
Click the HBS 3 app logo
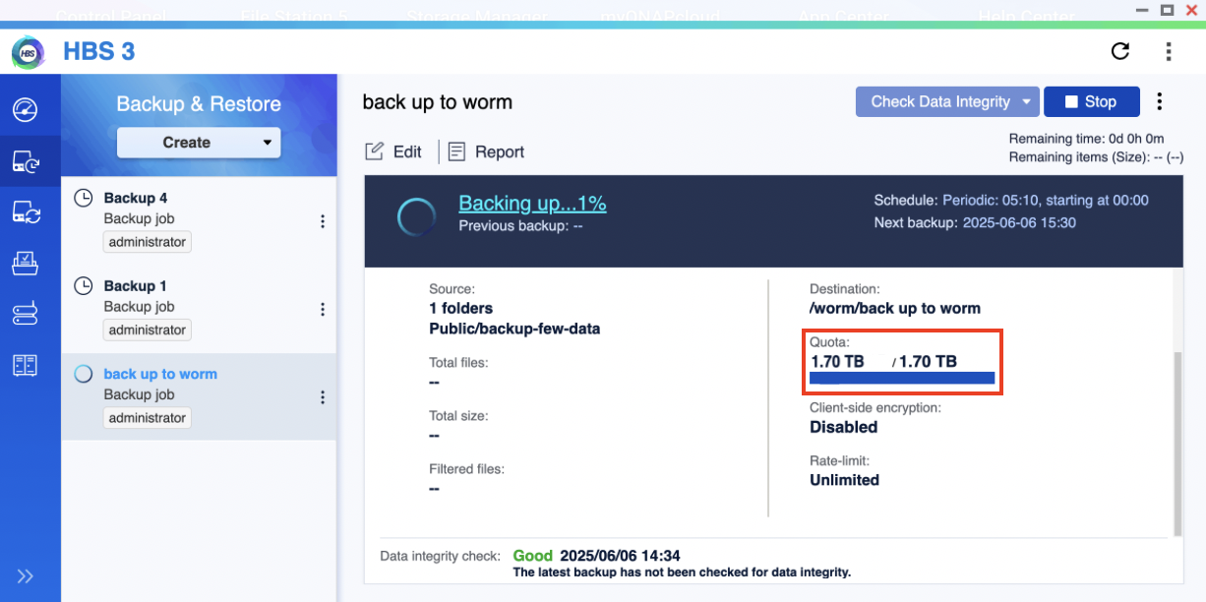pyautogui.click(x=29, y=51)
